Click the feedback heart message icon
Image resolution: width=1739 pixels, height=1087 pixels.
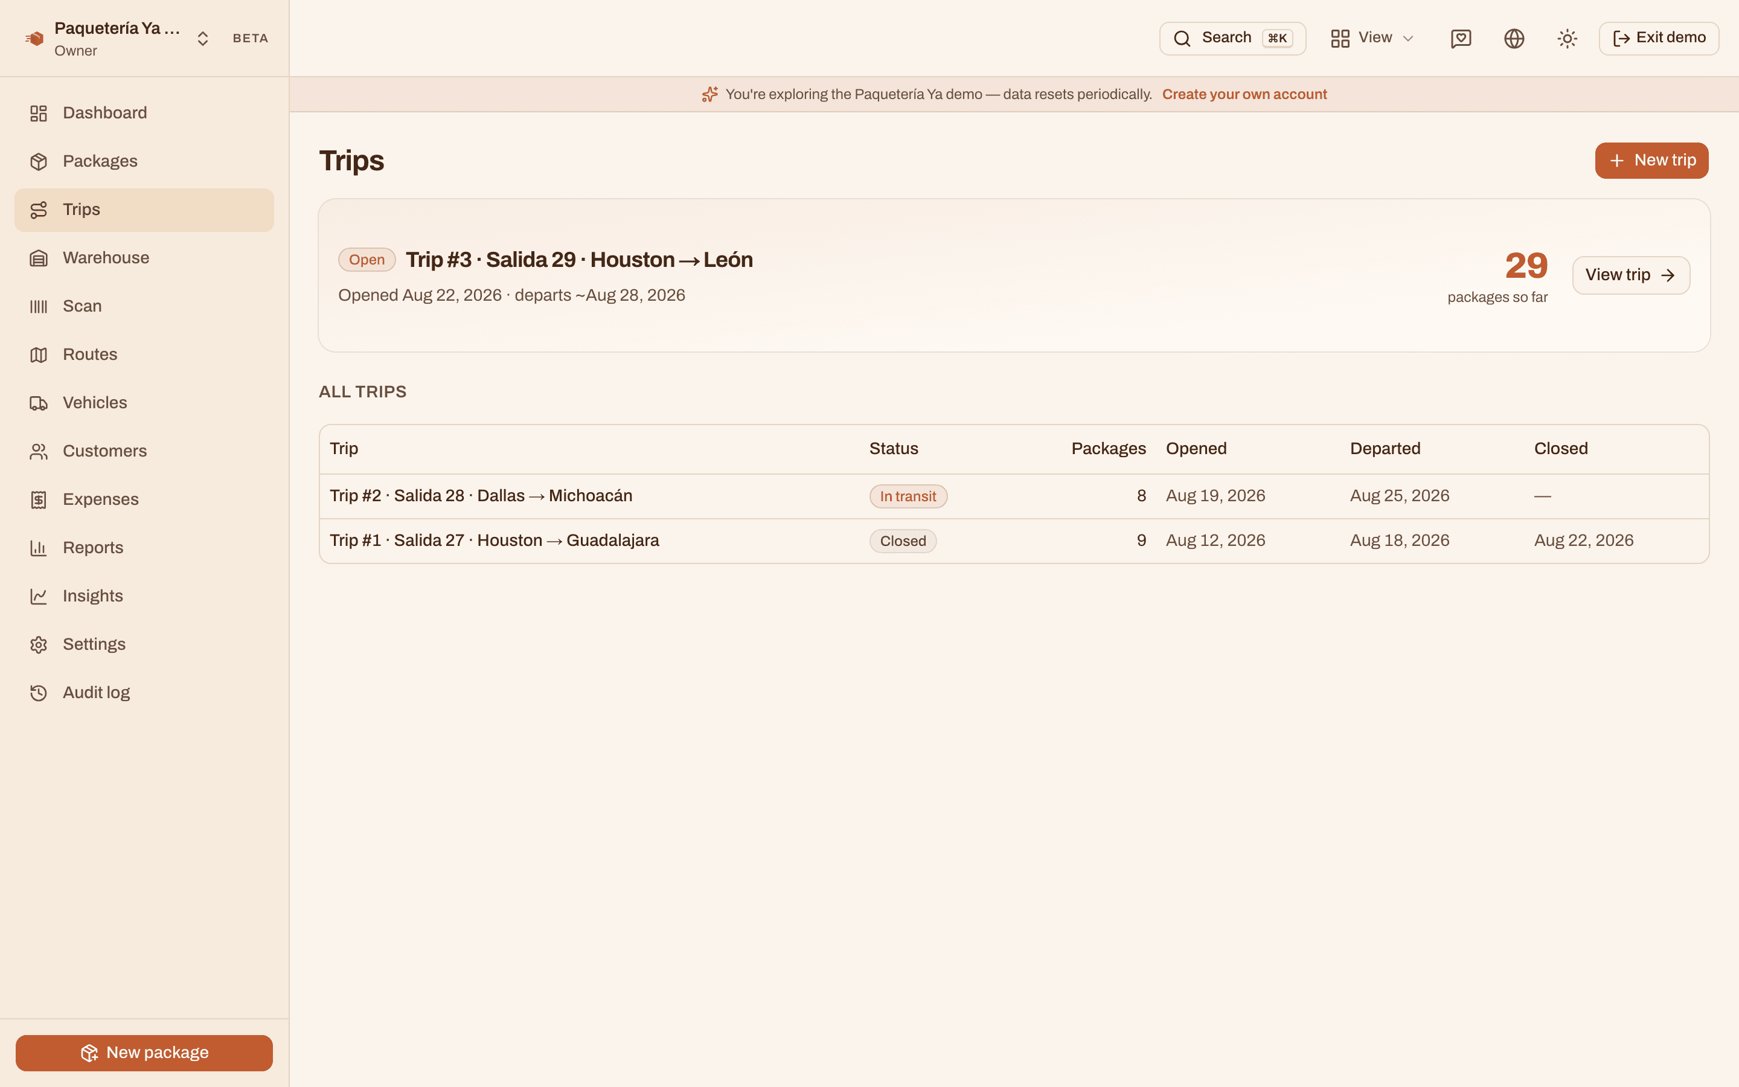point(1461,38)
